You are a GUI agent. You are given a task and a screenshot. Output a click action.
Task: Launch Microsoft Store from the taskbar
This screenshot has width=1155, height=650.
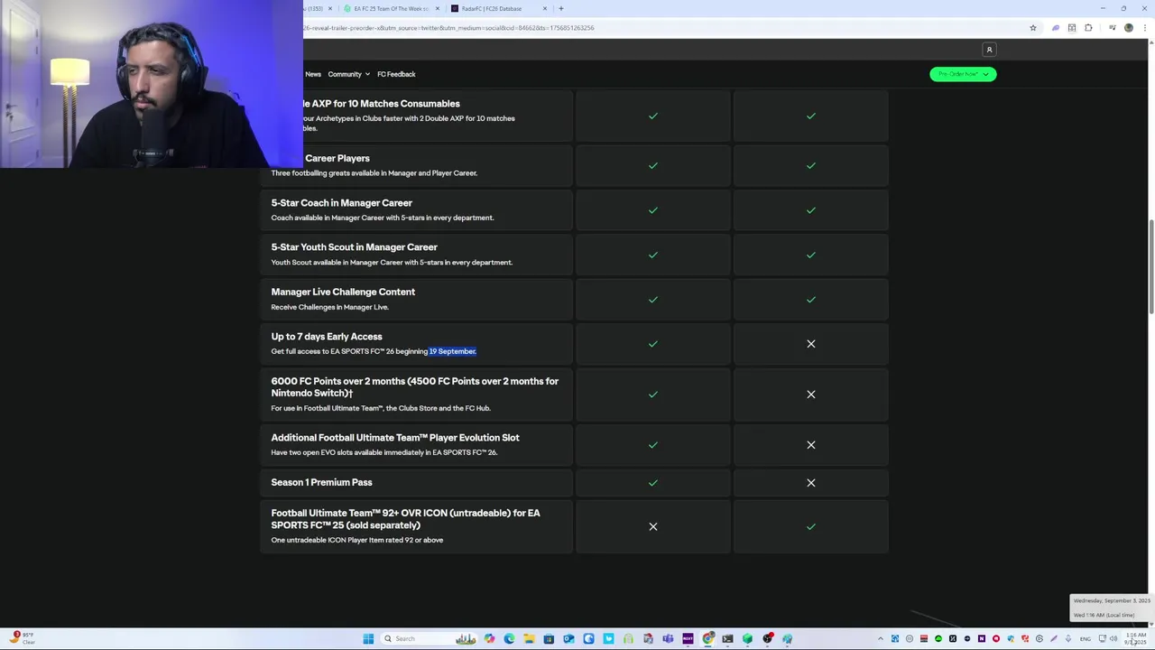549,638
